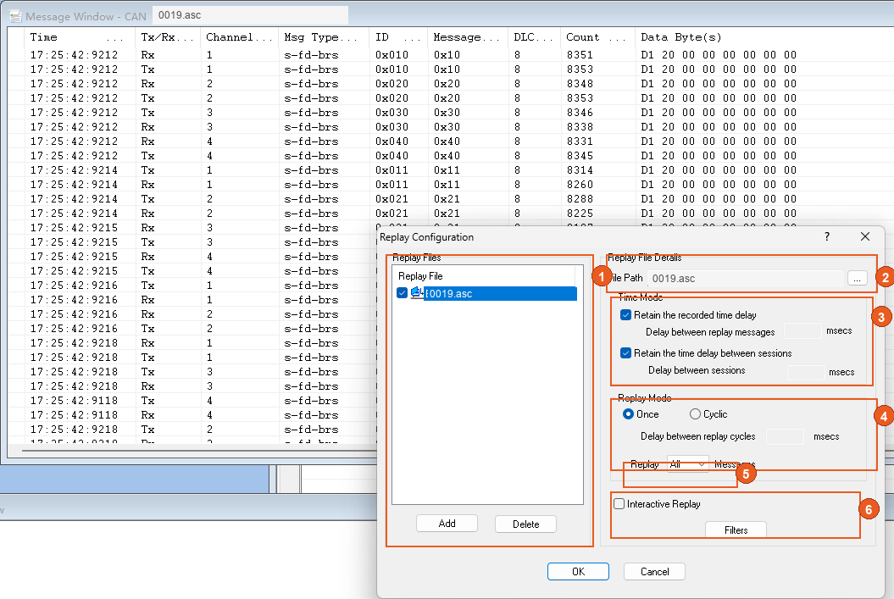Expand the Time column header options
The width and height of the screenshot is (894, 599).
[x=114, y=39]
